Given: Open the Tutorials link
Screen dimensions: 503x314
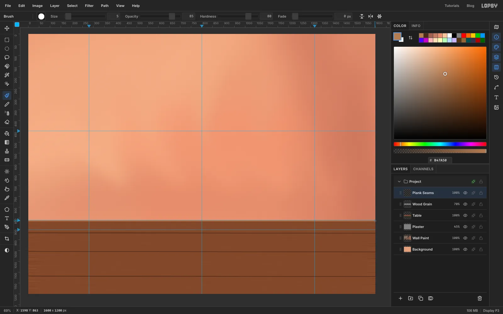Looking at the screenshot, I should click(x=452, y=6).
